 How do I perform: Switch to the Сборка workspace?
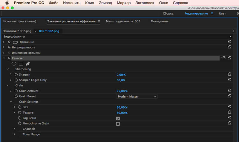168,13
